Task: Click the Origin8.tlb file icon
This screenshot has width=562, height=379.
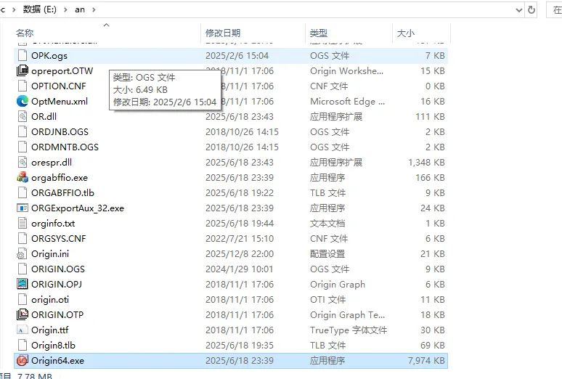Action: pyautogui.click(x=23, y=345)
